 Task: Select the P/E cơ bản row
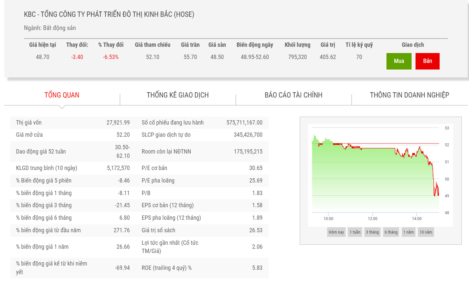click(x=202, y=168)
